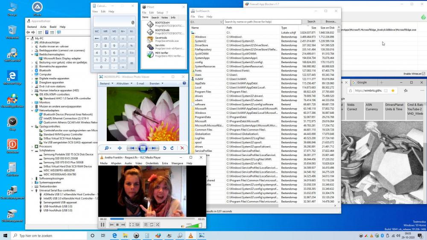
Task: Rotate photo clockwise in Photo Viewer
Action: coord(172,148)
